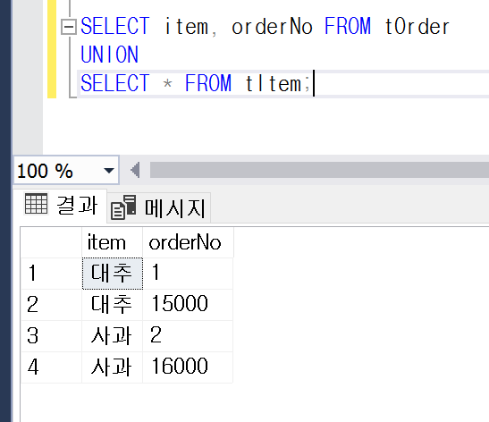Click the orderNo cell with value 16000
This screenshot has width=489, height=422.
tap(188, 367)
